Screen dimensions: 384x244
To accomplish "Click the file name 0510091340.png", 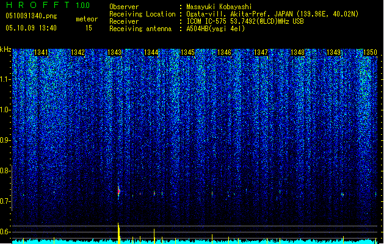I will (31, 16).
